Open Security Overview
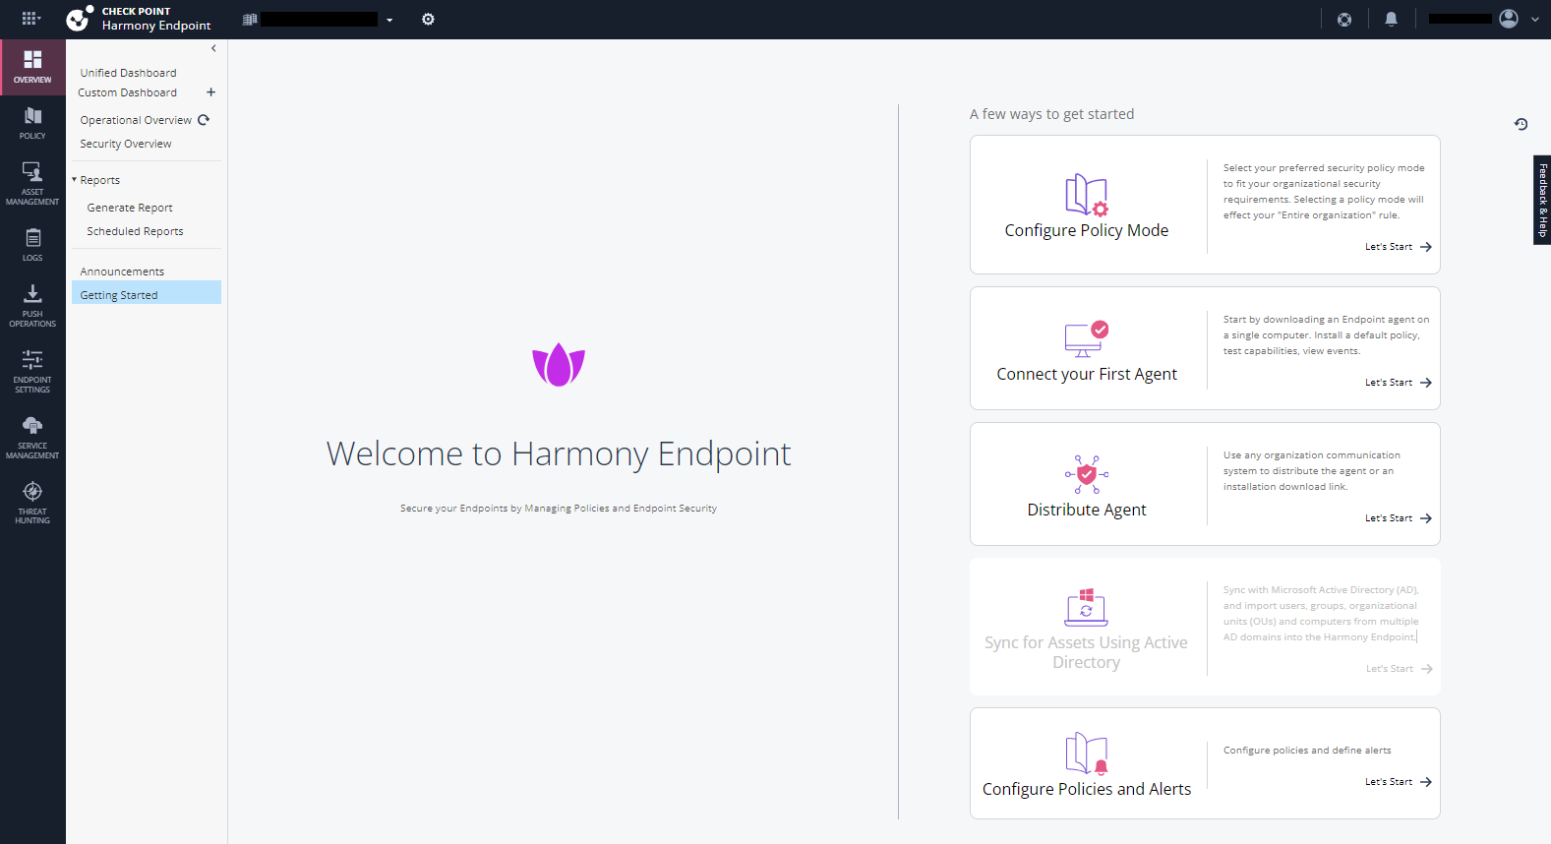Screen dimensions: 1551x844 [126, 144]
